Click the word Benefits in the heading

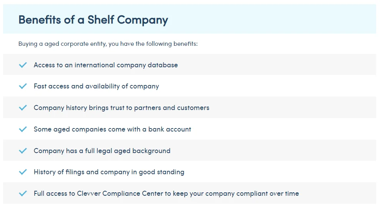click(40, 20)
